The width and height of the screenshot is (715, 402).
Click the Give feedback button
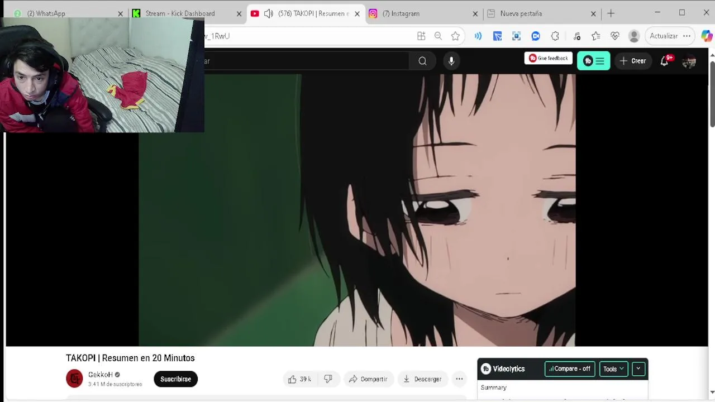coord(548,58)
